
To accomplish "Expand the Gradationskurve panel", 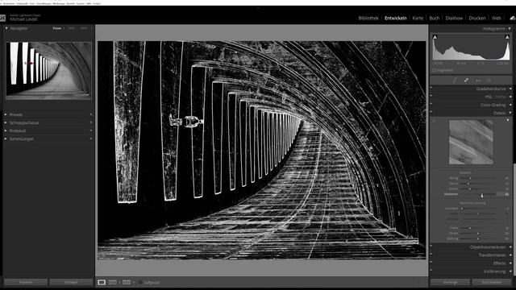I will point(510,89).
